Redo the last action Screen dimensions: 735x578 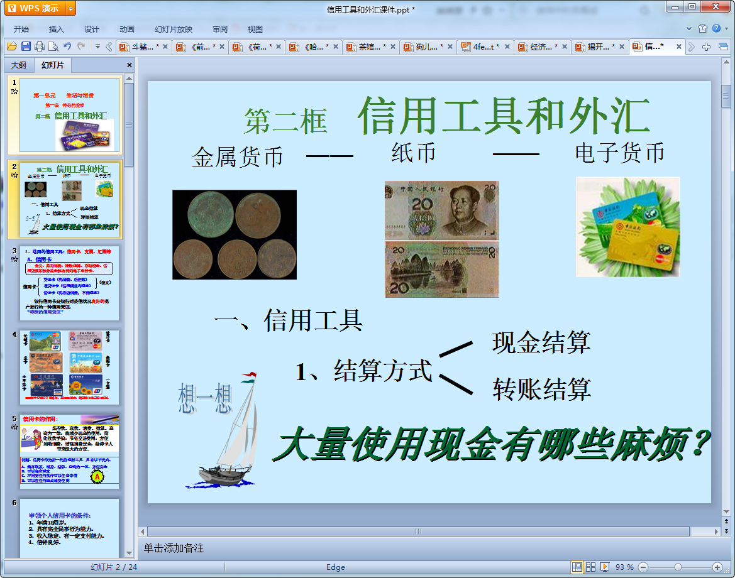[x=81, y=46]
